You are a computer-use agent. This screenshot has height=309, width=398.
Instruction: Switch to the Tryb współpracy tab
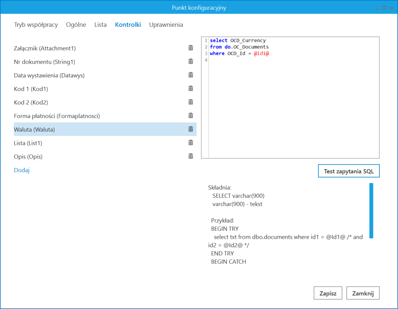pyautogui.click(x=36, y=25)
